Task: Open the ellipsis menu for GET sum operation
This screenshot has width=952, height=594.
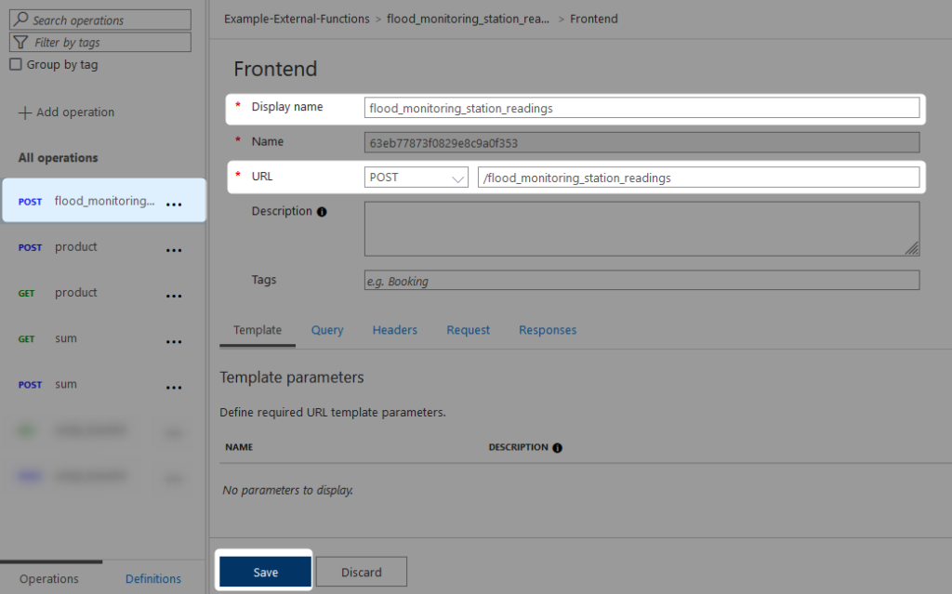Action: pyautogui.click(x=174, y=341)
